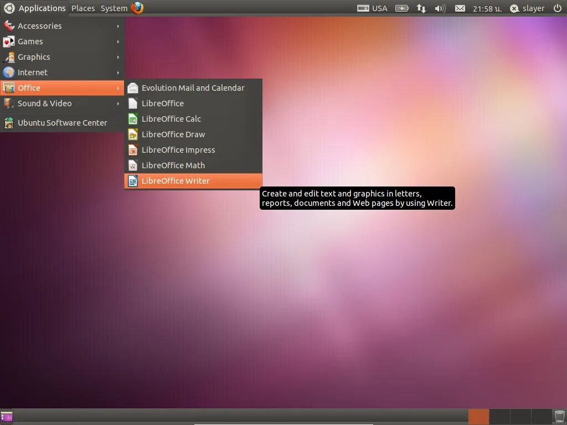Open the power session menu icon
Viewport: 567px width, 425px height.
point(558,8)
